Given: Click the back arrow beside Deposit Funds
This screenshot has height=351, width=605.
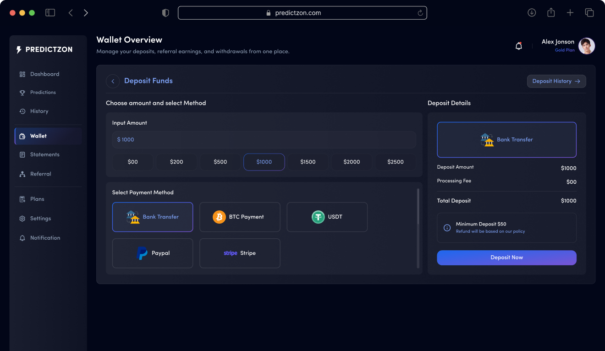Looking at the screenshot, I should click(113, 81).
